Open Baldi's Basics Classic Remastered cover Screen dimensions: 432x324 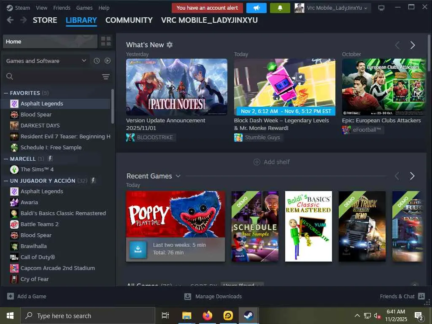click(308, 226)
